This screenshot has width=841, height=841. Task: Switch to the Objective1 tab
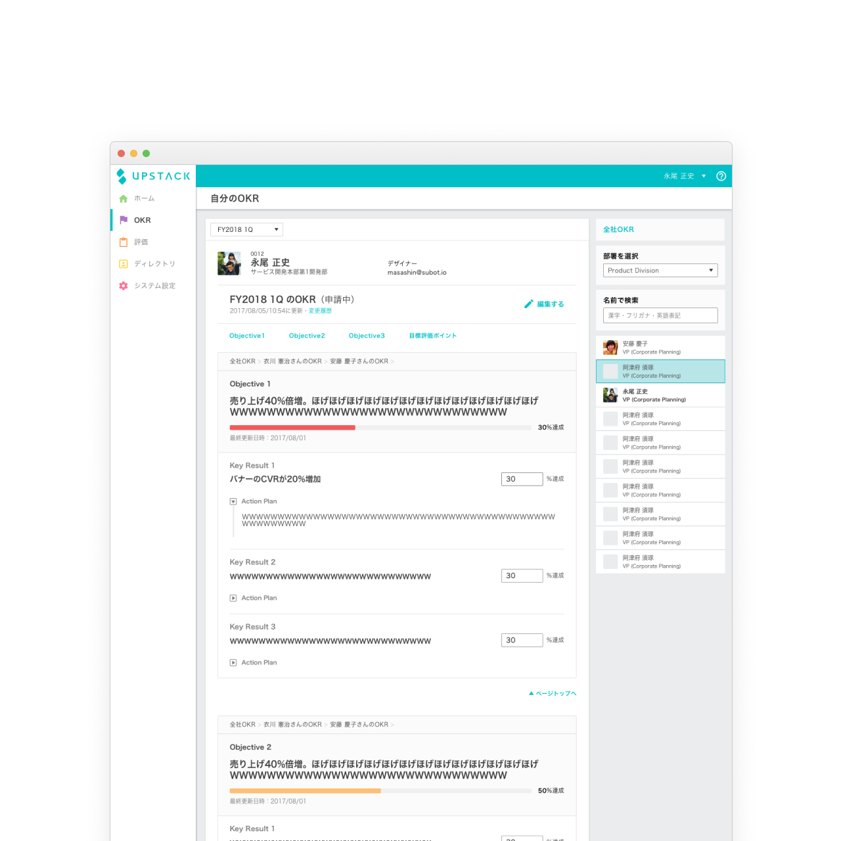pos(247,336)
